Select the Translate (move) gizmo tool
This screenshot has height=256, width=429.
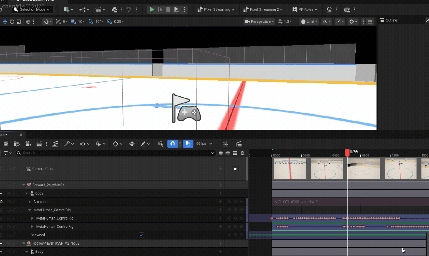click(5, 21)
